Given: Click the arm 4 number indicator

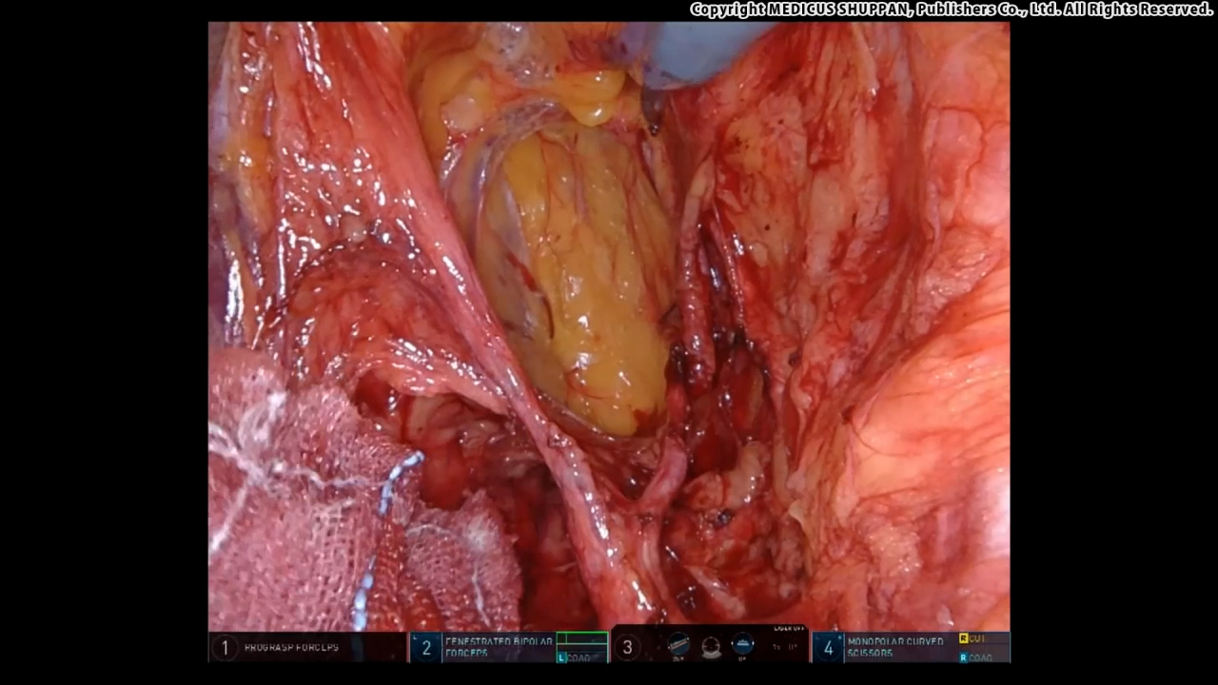Looking at the screenshot, I should tap(828, 648).
